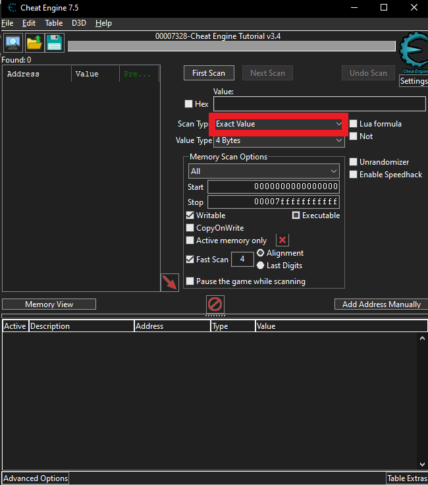This screenshot has width=428, height=485.
Task: Click the red arrow copy-to-address-list icon
Action: pyautogui.click(x=169, y=283)
